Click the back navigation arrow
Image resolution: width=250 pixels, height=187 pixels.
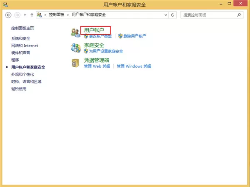pos(8,15)
